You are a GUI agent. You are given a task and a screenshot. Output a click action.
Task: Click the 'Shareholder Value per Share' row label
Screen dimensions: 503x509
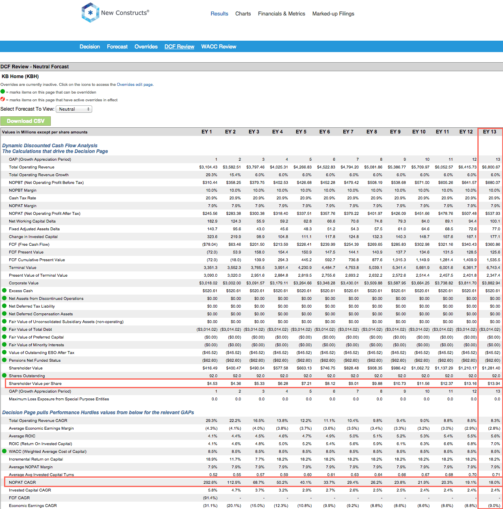click(35, 384)
